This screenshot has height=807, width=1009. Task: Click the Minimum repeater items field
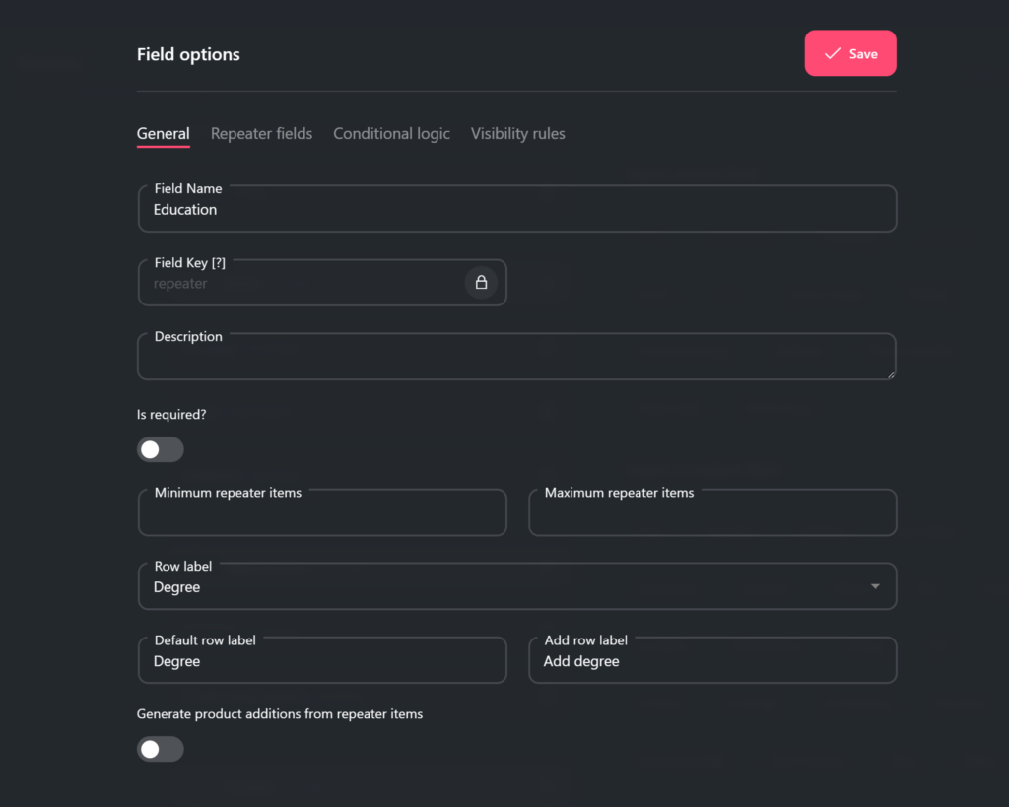(322, 515)
